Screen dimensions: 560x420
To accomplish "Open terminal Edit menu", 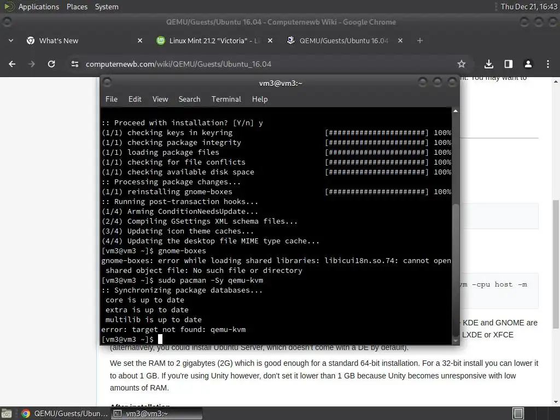I will click(135, 100).
